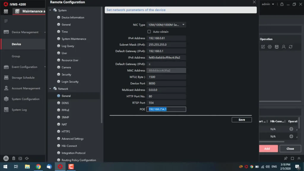The height and width of the screenshot is (171, 304).
Task: Open Hik-Connect settings
Action: [69, 146]
